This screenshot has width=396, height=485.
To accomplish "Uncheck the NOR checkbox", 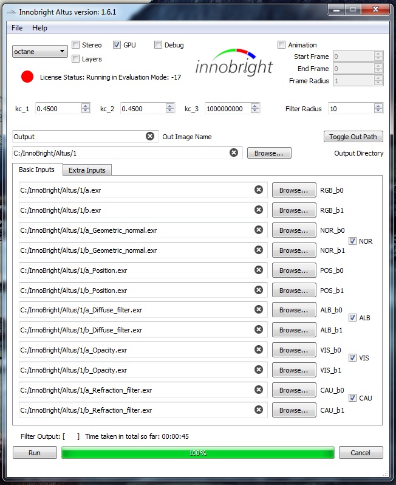I will pyautogui.click(x=352, y=241).
